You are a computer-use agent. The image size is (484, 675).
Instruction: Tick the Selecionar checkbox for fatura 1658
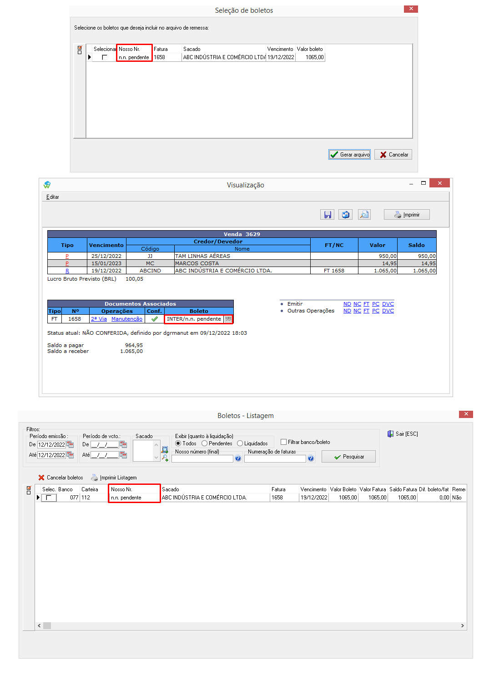coord(105,57)
